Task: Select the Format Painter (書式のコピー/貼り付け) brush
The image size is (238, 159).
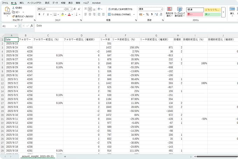Action: tap(14, 16)
